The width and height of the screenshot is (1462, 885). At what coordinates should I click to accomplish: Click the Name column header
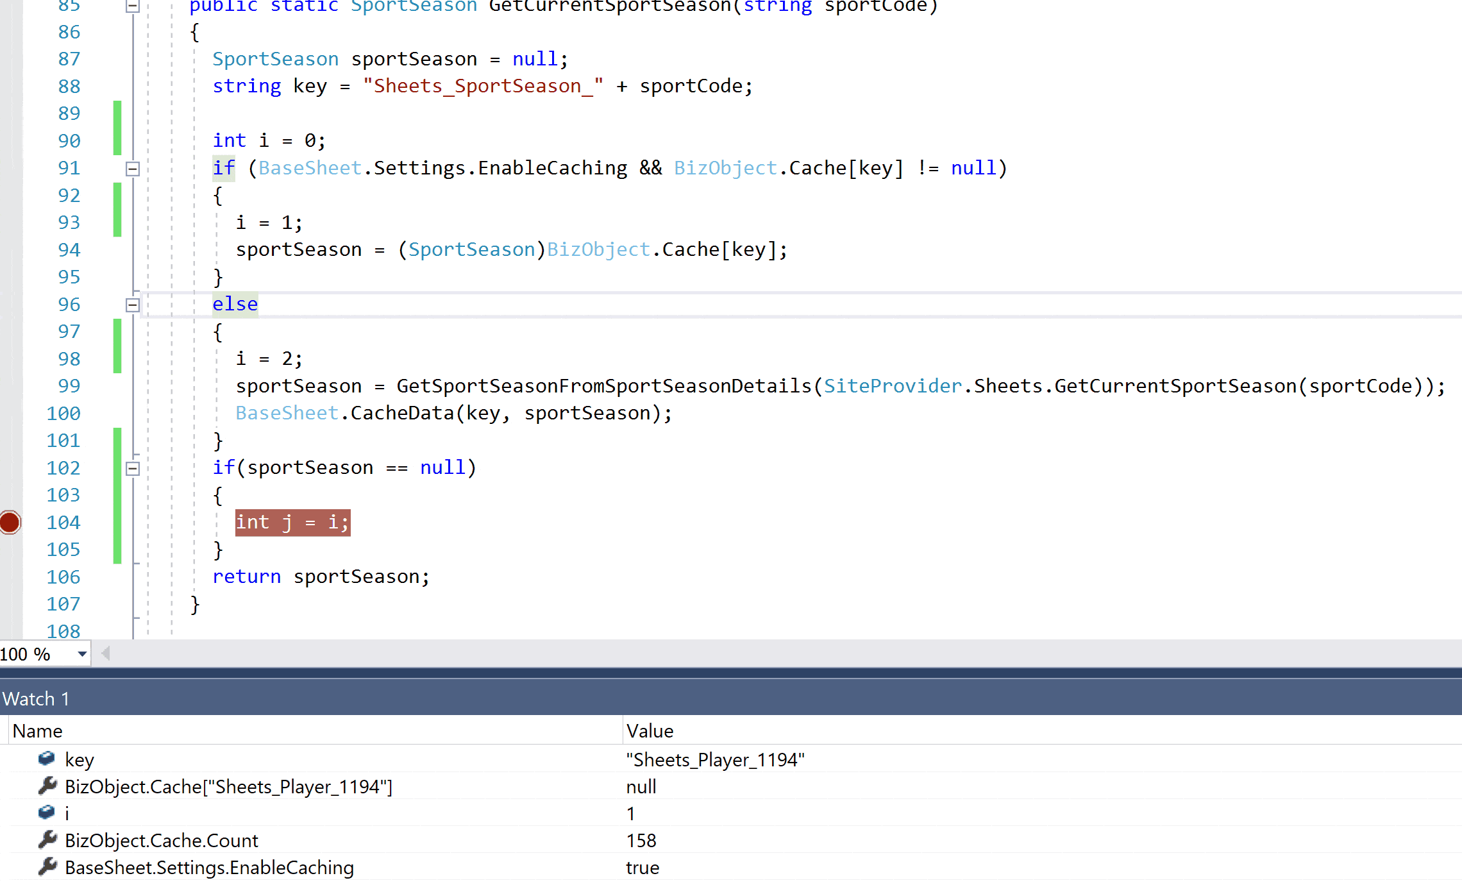(37, 730)
